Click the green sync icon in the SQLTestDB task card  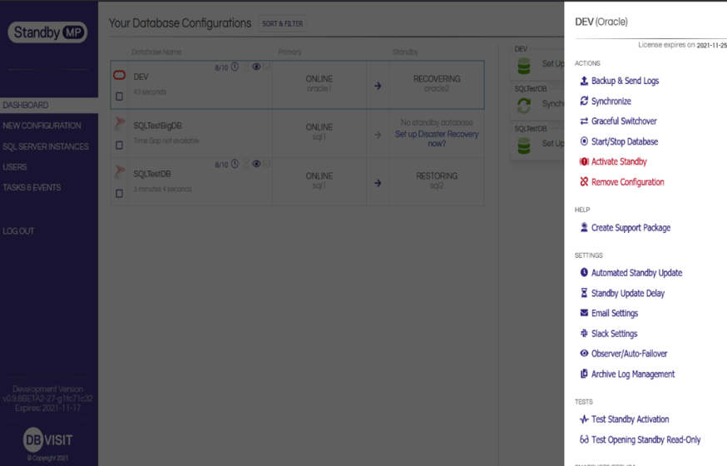coord(524,106)
